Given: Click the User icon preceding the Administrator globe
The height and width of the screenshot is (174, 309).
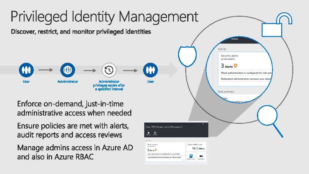Looking at the screenshot, I should pyautogui.click(x=26, y=70).
